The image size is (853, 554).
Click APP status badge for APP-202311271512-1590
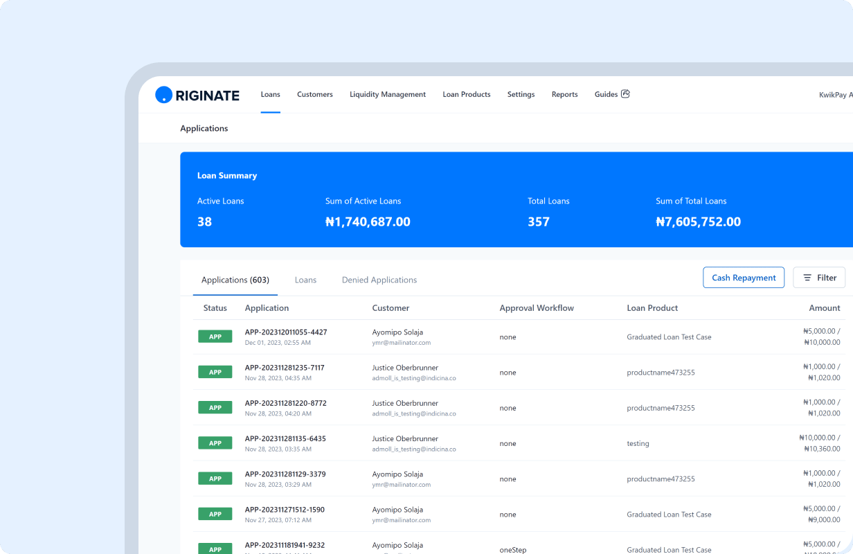(x=215, y=514)
